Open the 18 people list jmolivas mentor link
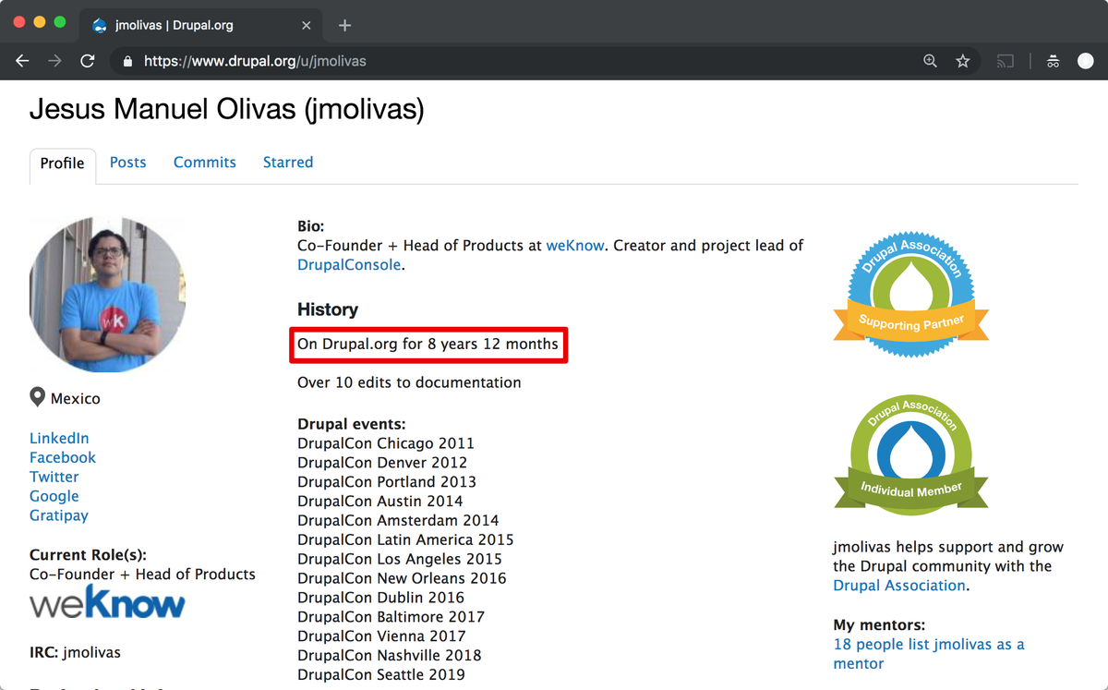The image size is (1108, 690). pyautogui.click(x=929, y=654)
